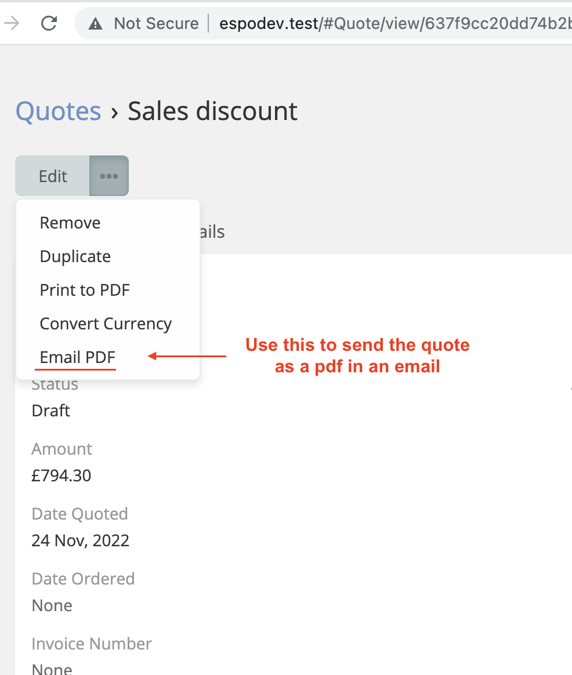Select Duplicate in the dropdown menu

coord(75,256)
